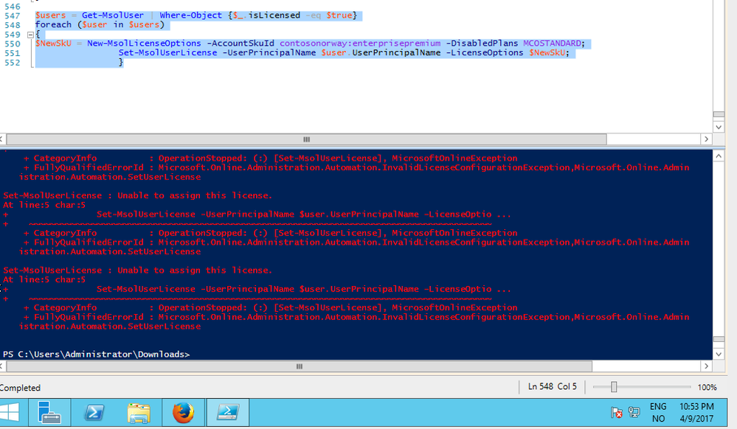Click script pane scroll down arrow
Viewport: 737px width, 429px height.
click(719, 127)
